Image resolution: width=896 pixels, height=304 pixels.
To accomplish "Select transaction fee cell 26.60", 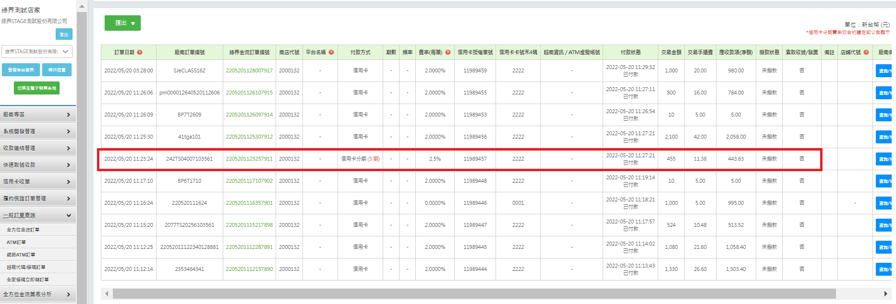I will 700,269.
